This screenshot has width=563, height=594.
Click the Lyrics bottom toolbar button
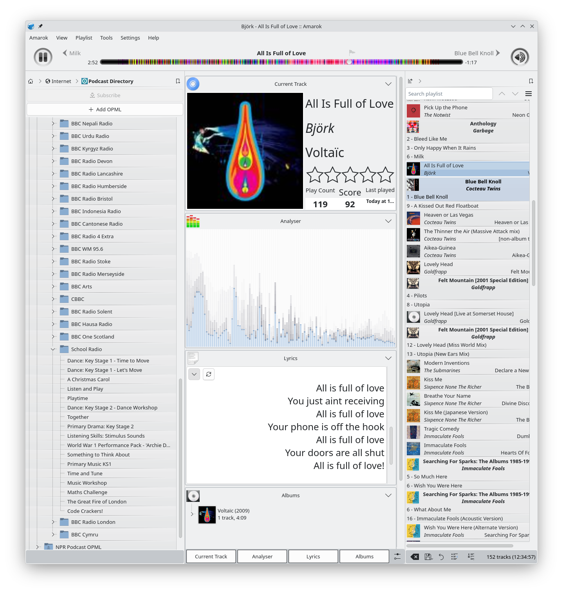pos(313,556)
